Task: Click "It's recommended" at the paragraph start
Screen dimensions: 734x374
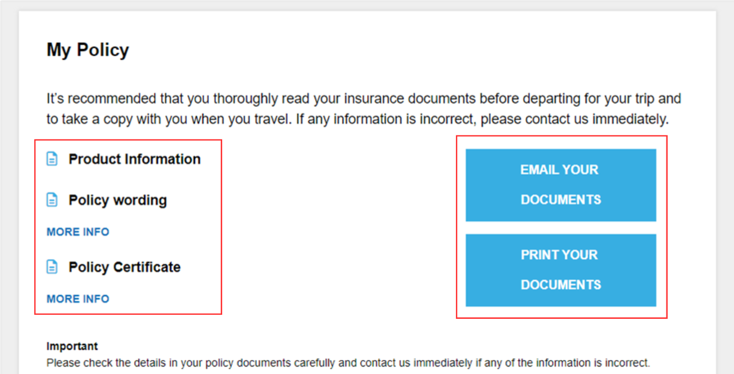Action: click(x=88, y=99)
